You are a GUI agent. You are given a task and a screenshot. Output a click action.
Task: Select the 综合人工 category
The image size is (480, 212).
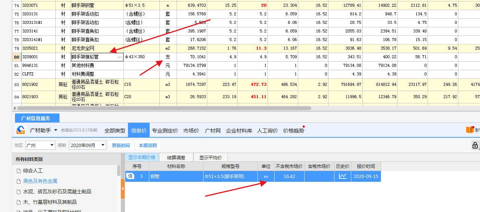pyautogui.click(x=33, y=171)
